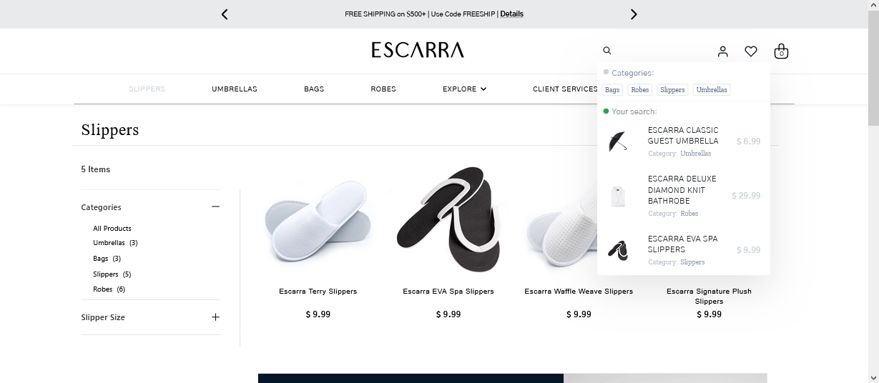
Task: Open the account user icon
Action: coord(723,51)
